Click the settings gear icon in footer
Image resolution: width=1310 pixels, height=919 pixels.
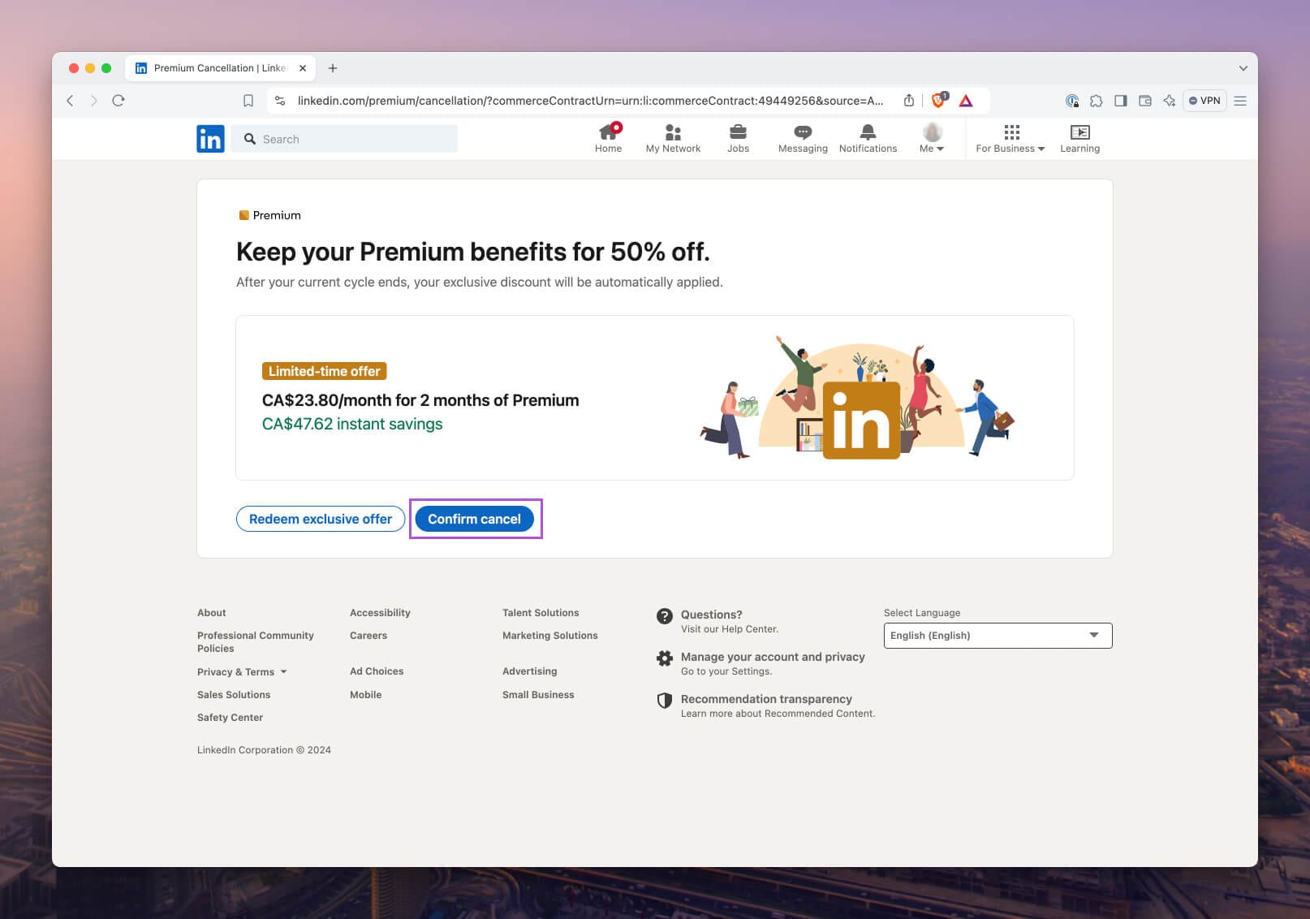click(665, 658)
